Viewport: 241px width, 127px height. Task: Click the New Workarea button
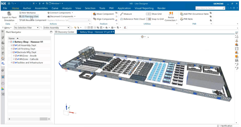coord(28,13)
